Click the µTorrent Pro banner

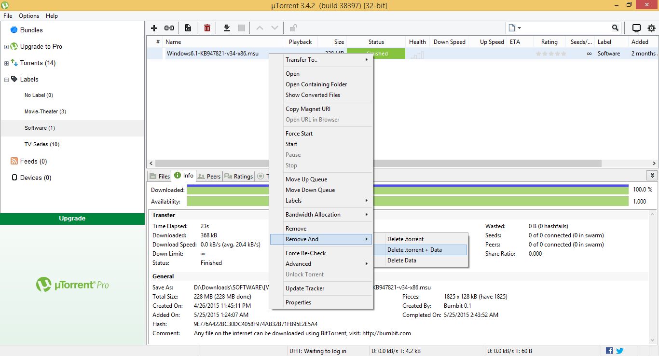pos(72,285)
